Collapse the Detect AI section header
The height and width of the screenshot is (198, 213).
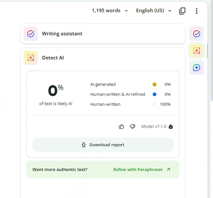[103, 58]
